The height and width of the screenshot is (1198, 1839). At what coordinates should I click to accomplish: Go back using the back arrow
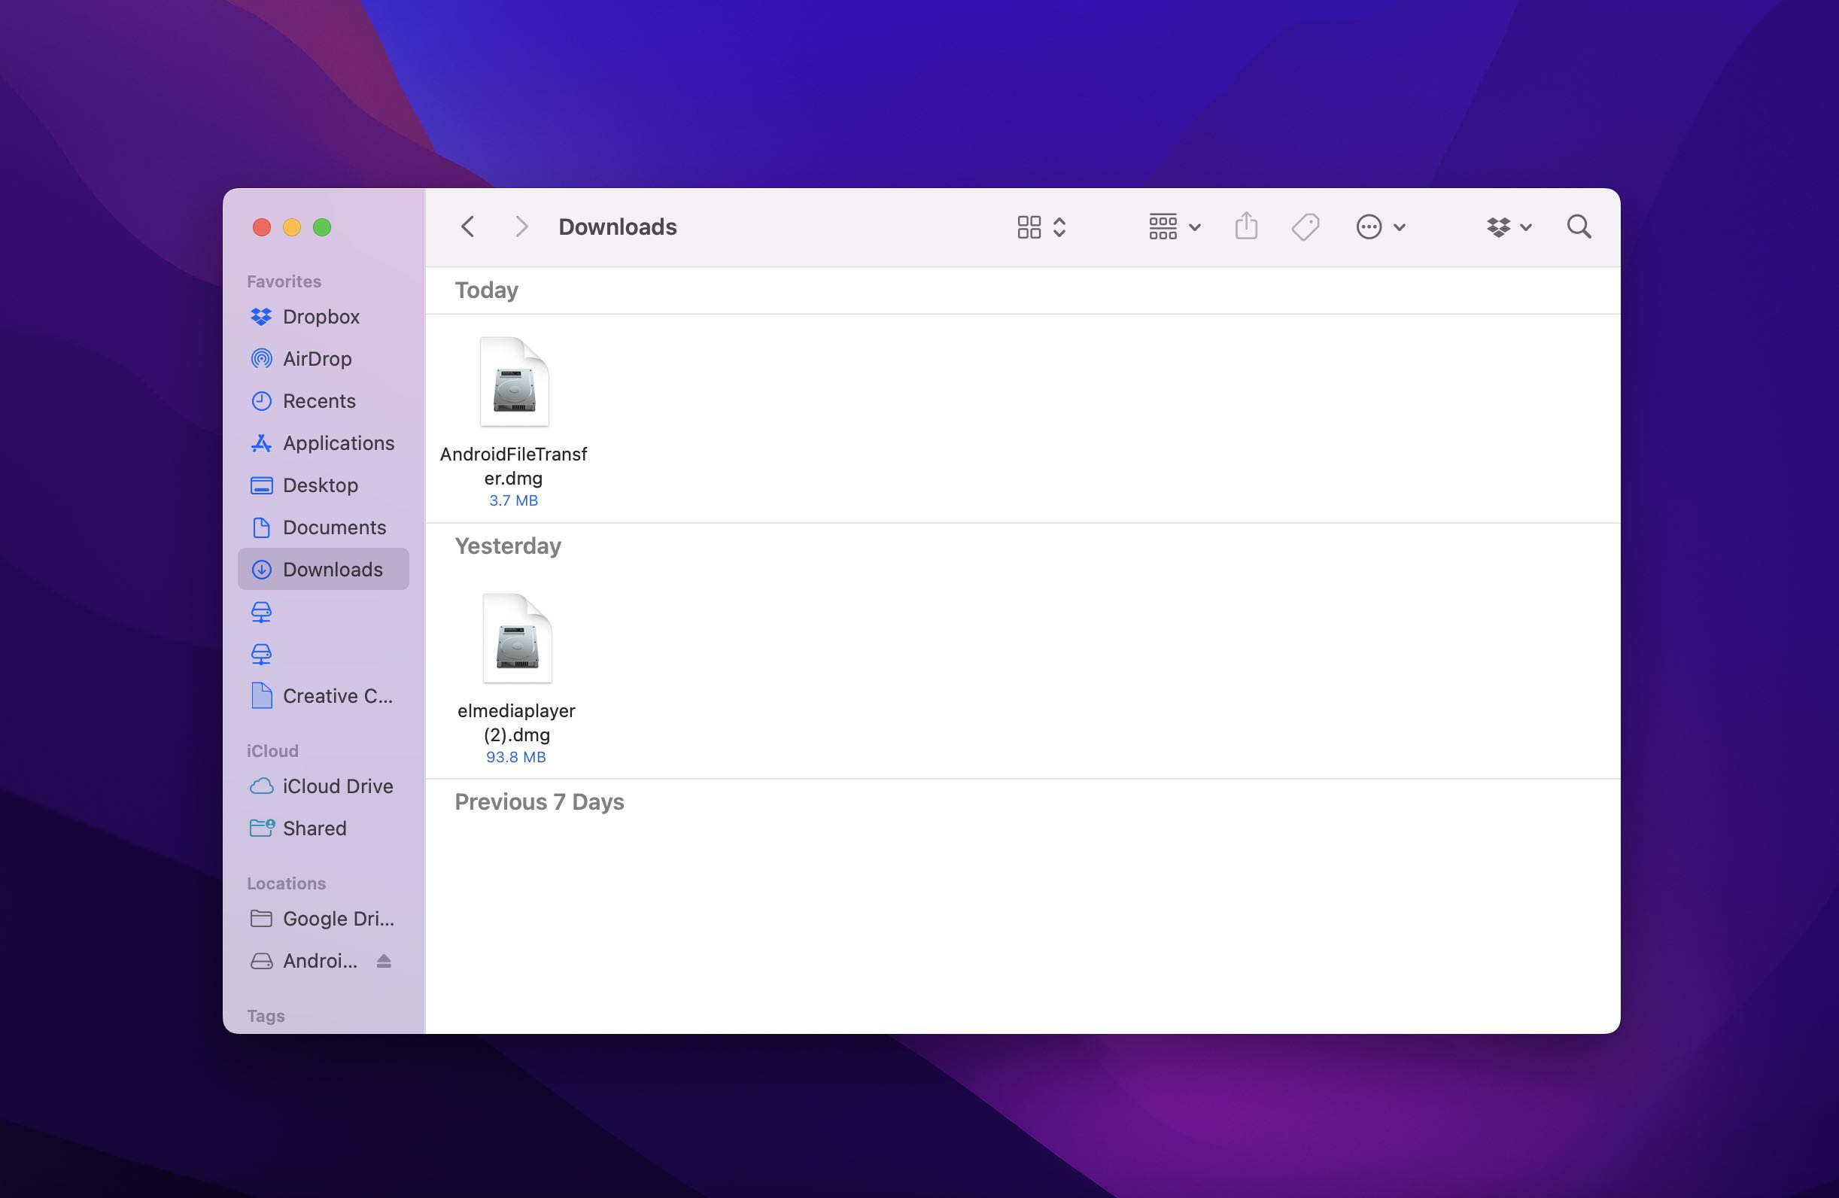click(x=467, y=227)
